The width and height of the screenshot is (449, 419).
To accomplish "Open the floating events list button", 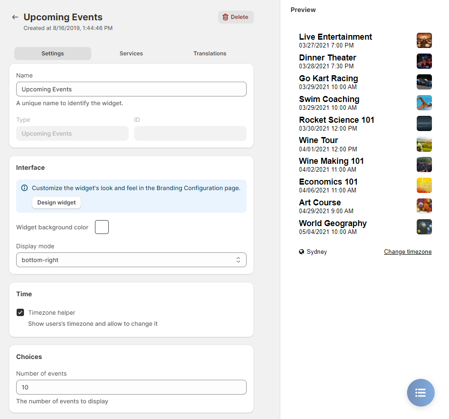I will coord(420,392).
